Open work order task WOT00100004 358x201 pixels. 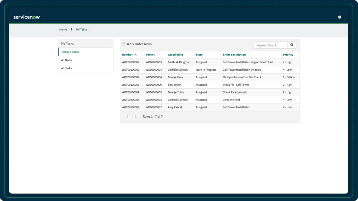coord(131,77)
